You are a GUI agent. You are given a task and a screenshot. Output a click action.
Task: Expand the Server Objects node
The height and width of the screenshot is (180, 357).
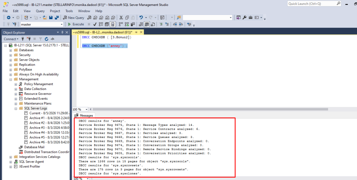[x=11, y=60]
